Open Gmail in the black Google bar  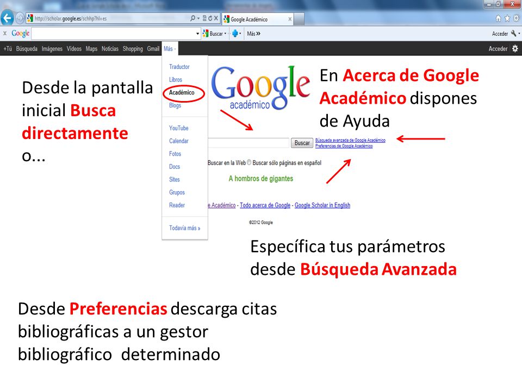[x=153, y=48]
